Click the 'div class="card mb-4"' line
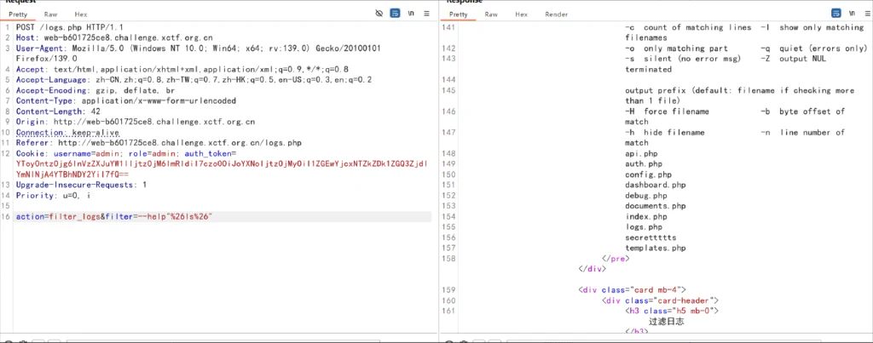 [x=633, y=289]
